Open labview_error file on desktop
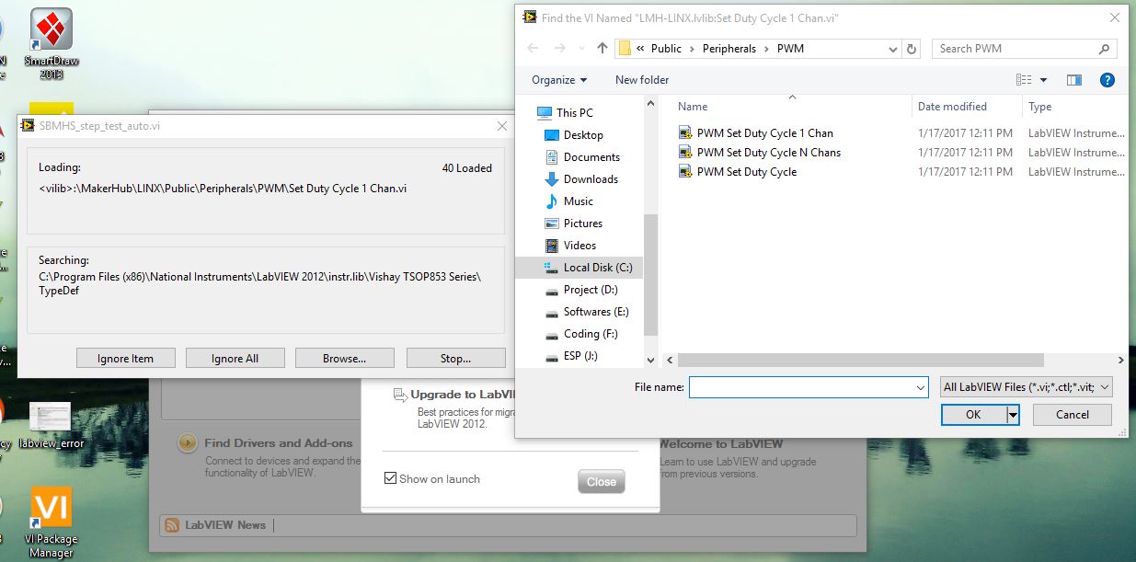Screen dimensions: 1136x562 pos(51,425)
